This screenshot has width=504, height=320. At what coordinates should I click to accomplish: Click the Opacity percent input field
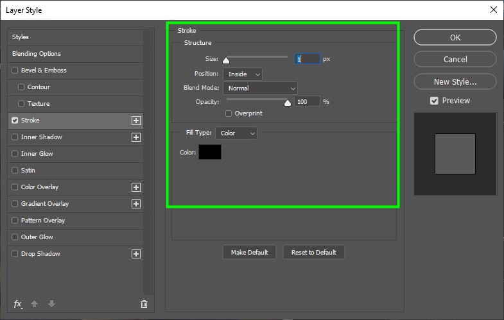(x=308, y=101)
